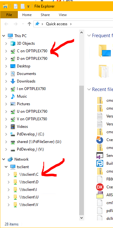Image resolution: width=113 pixels, height=228 pixels.
Task: Select the PdDevelop_I (V:) drive icon
Action: tap(13, 150)
